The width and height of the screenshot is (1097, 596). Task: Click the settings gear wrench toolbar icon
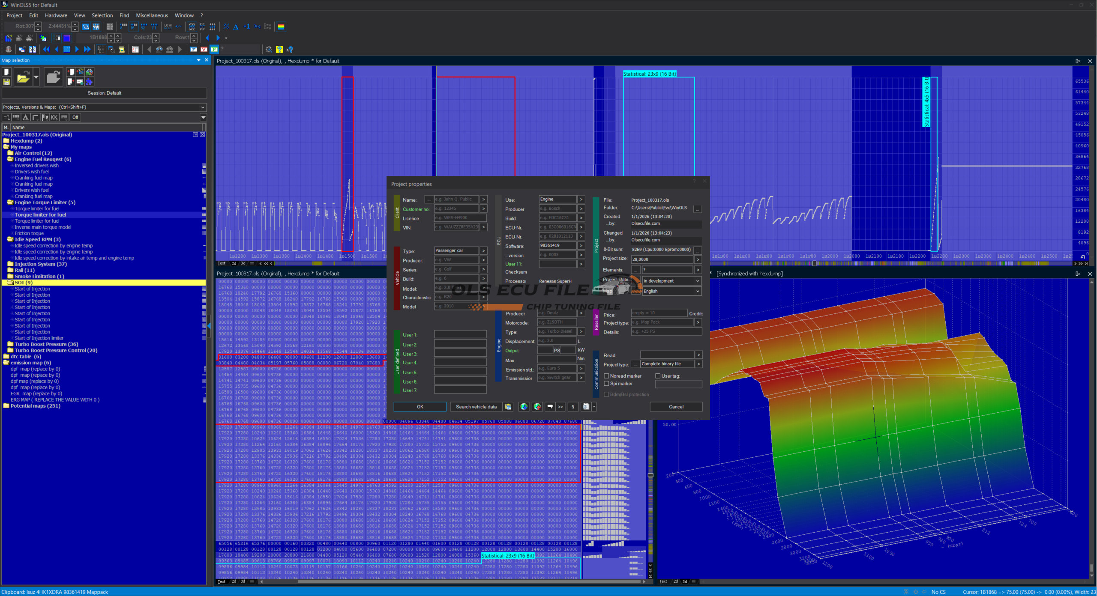click(x=269, y=49)
